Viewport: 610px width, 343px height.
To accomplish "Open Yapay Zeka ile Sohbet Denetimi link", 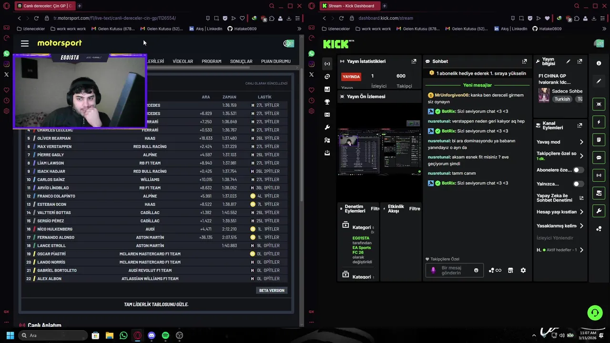I will 560,198.
